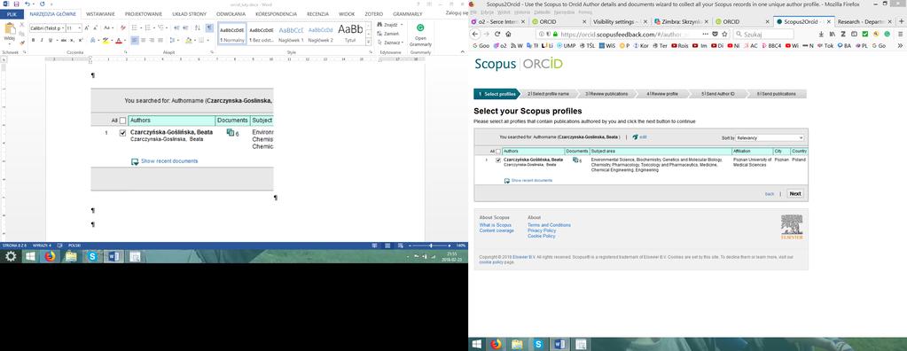Go to the Firefox home page icon
This screenshot has width=907, height=351.
[508, 34]
